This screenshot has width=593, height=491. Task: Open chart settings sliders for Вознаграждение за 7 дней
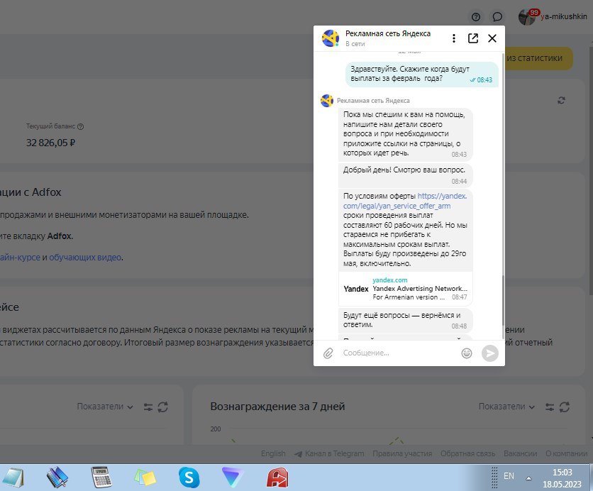pyautogui.click(x=550, y=407)
